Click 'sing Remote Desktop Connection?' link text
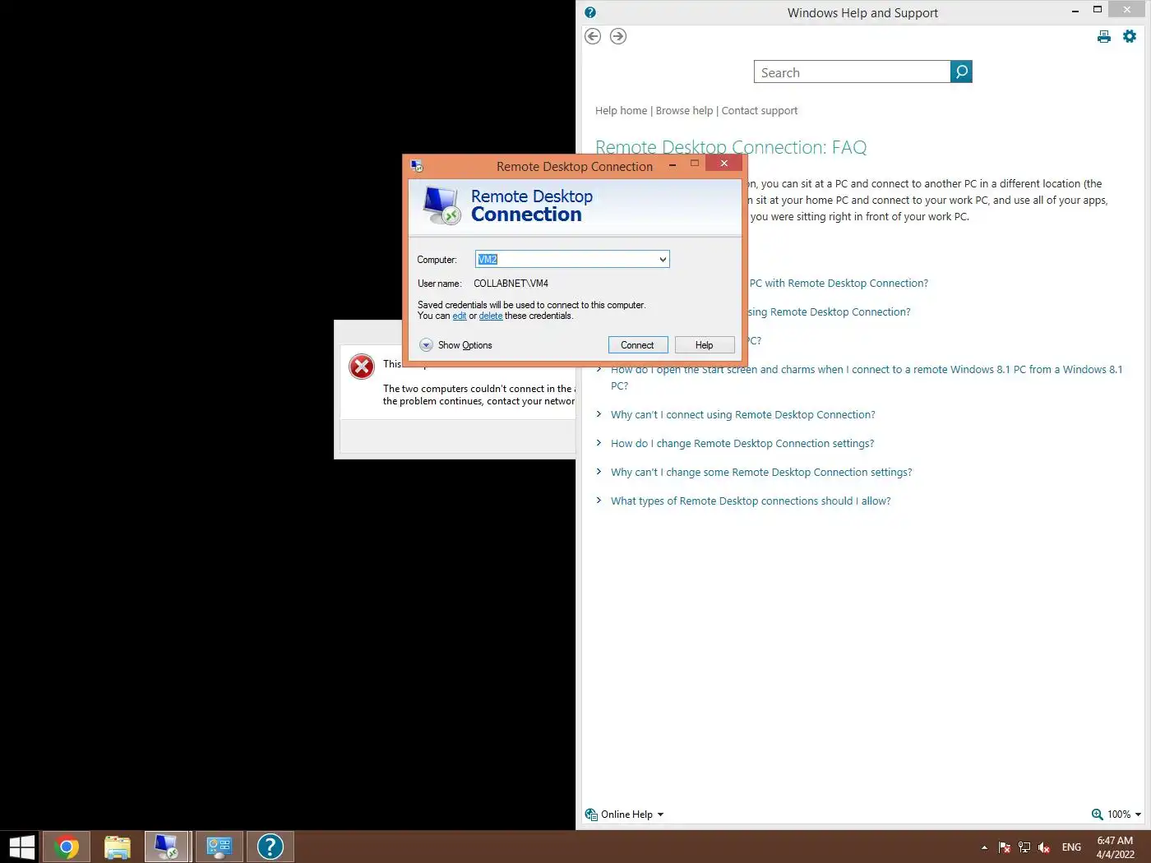The image size is (1151, 863). coord(830,312)
